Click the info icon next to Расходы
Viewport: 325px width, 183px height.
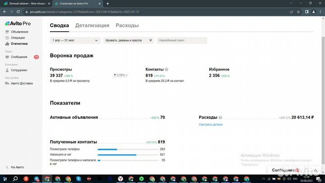(220, 117)
